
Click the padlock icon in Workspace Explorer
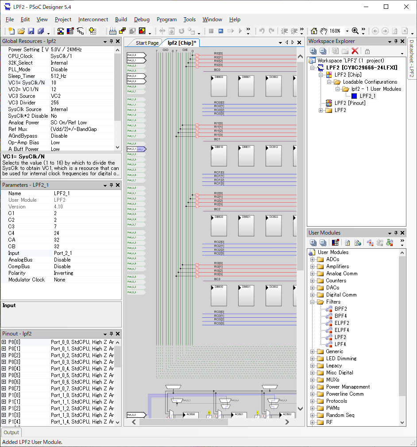click(367, 51)
